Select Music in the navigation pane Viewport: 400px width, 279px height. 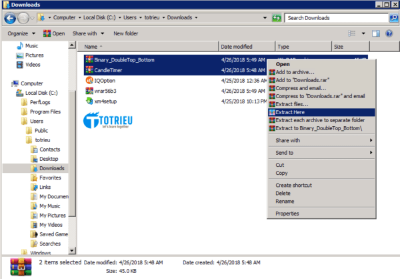[x=27, y=46]
